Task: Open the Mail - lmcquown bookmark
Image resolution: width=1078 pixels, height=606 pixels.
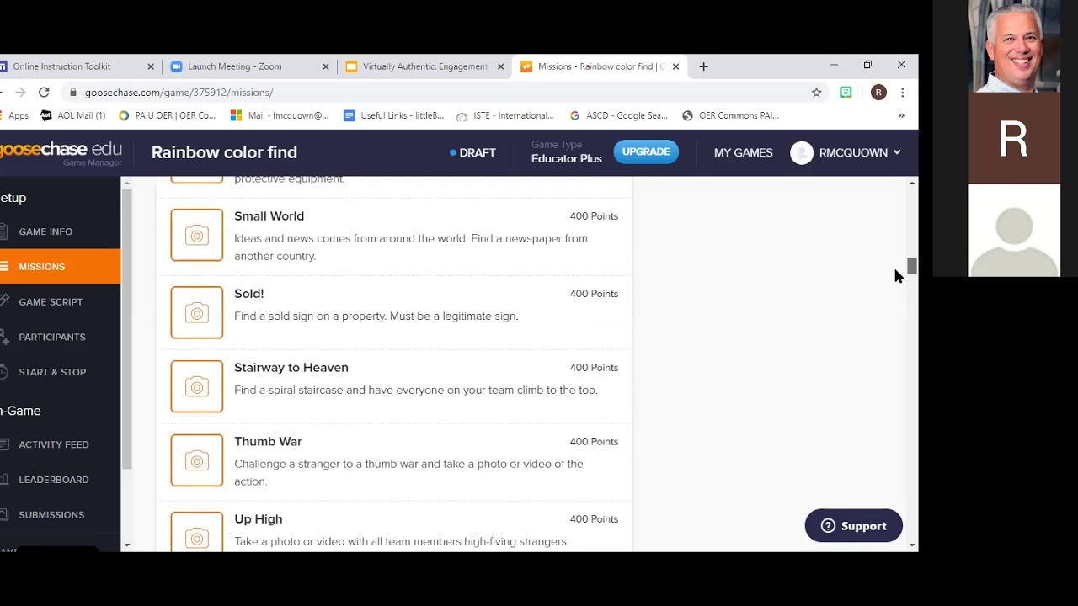Action: coord(280,115)
